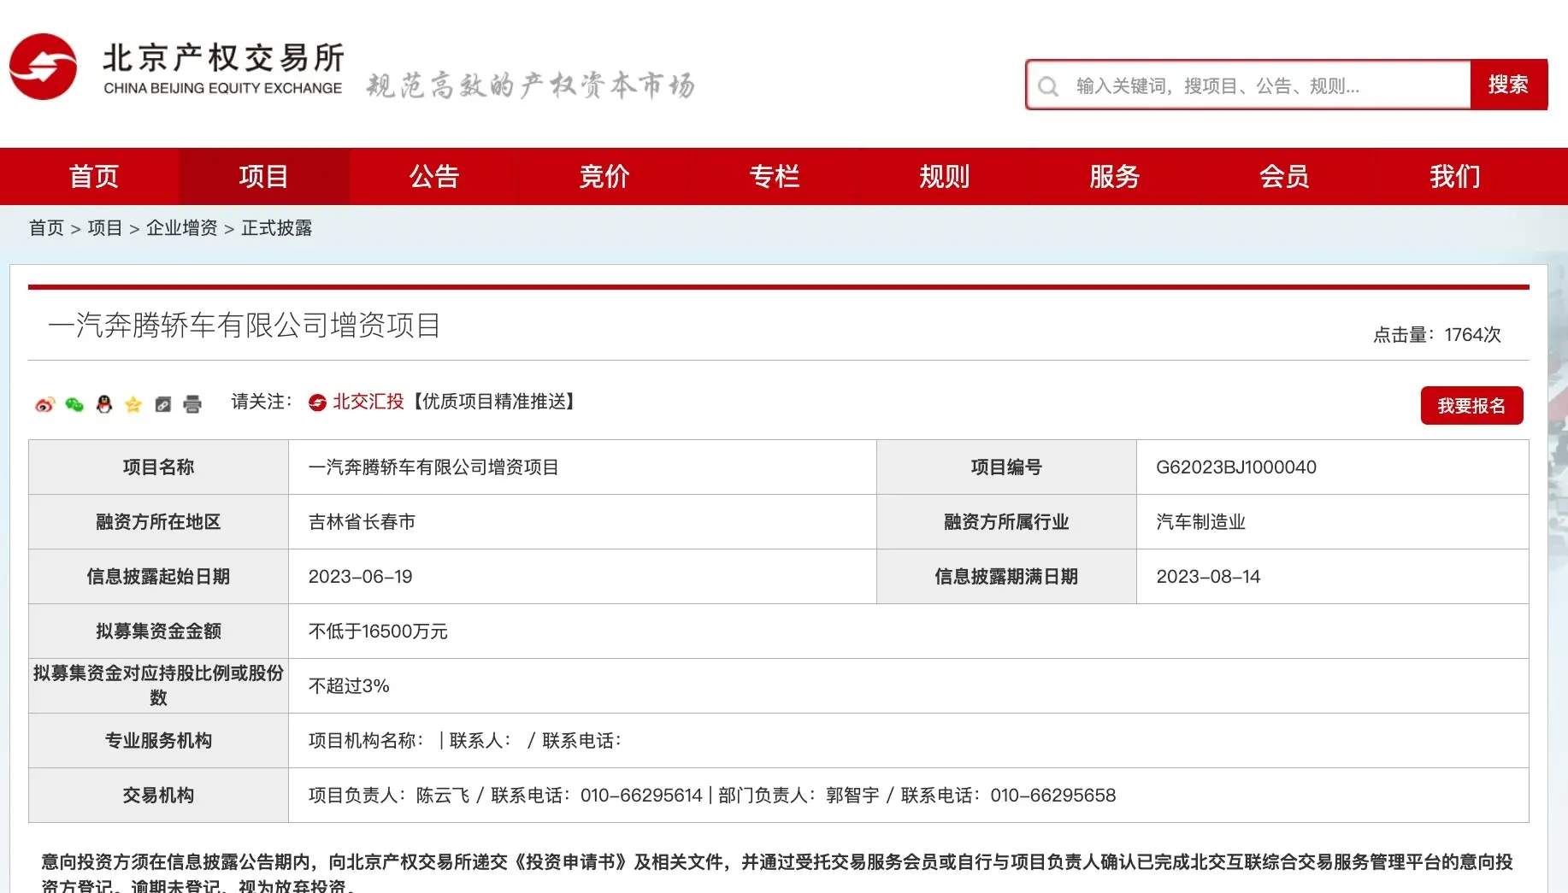Click the 专业服务机构 label cell

158,741
